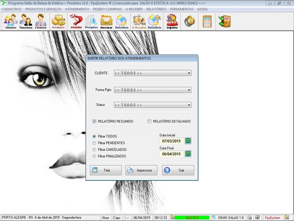
Task: Select Filtrar TODOS radio button
Action: click(94, 136)
